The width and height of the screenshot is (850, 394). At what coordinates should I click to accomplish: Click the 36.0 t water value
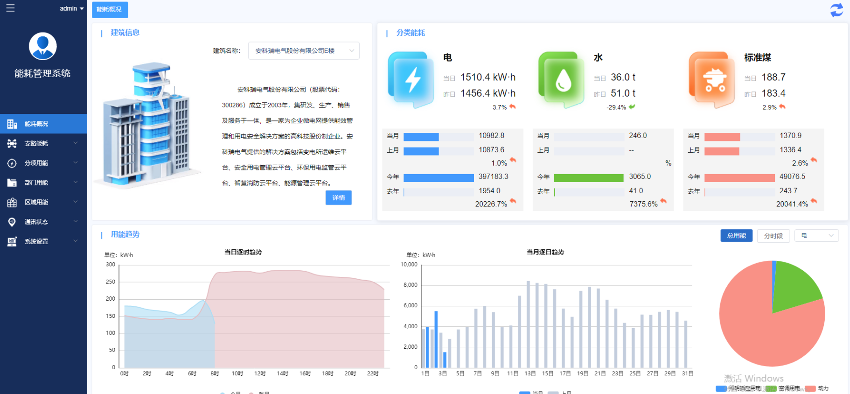(x=623, y=77)
